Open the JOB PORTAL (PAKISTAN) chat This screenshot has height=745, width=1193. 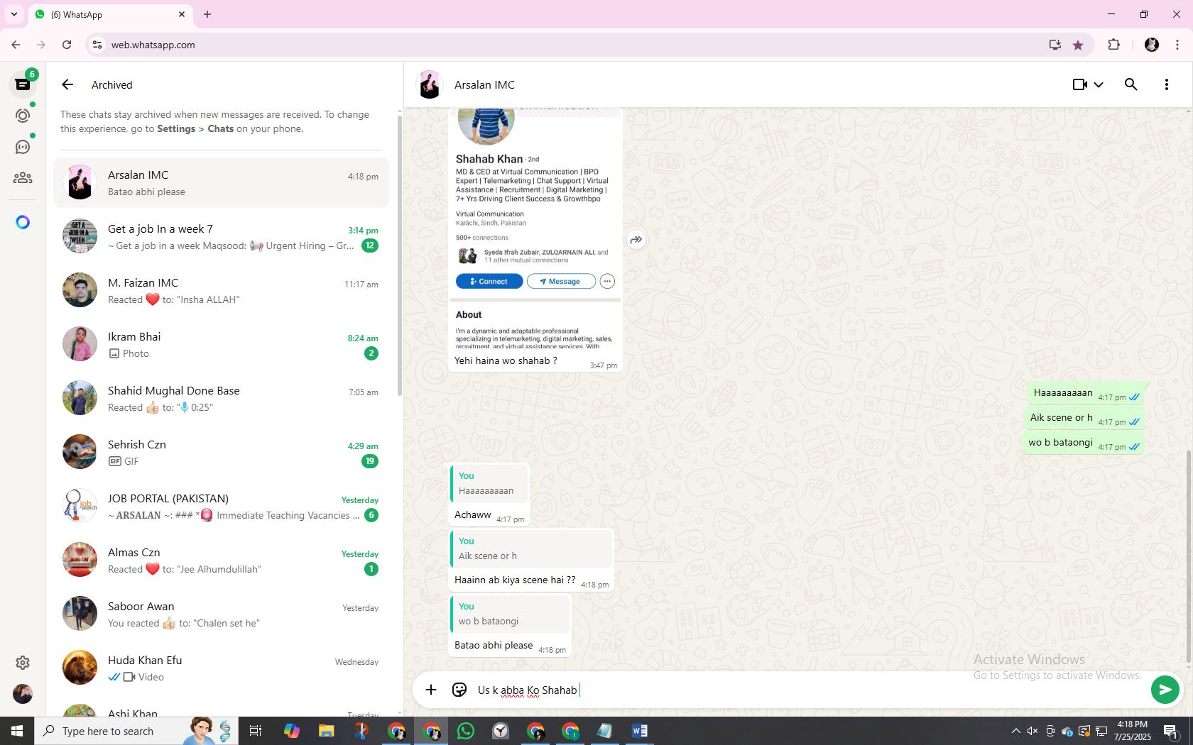pyautogui.click(x=221, y=507)
